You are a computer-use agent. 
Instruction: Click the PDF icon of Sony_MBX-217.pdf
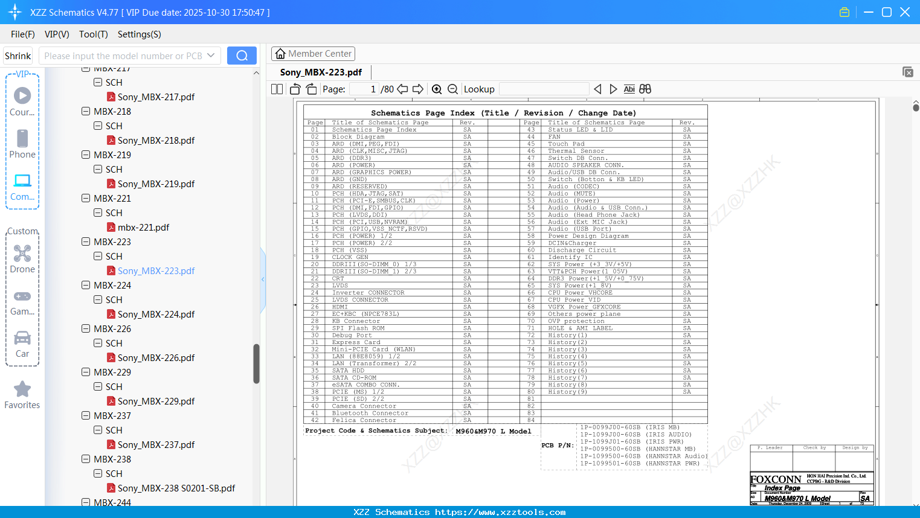[111, 97]
